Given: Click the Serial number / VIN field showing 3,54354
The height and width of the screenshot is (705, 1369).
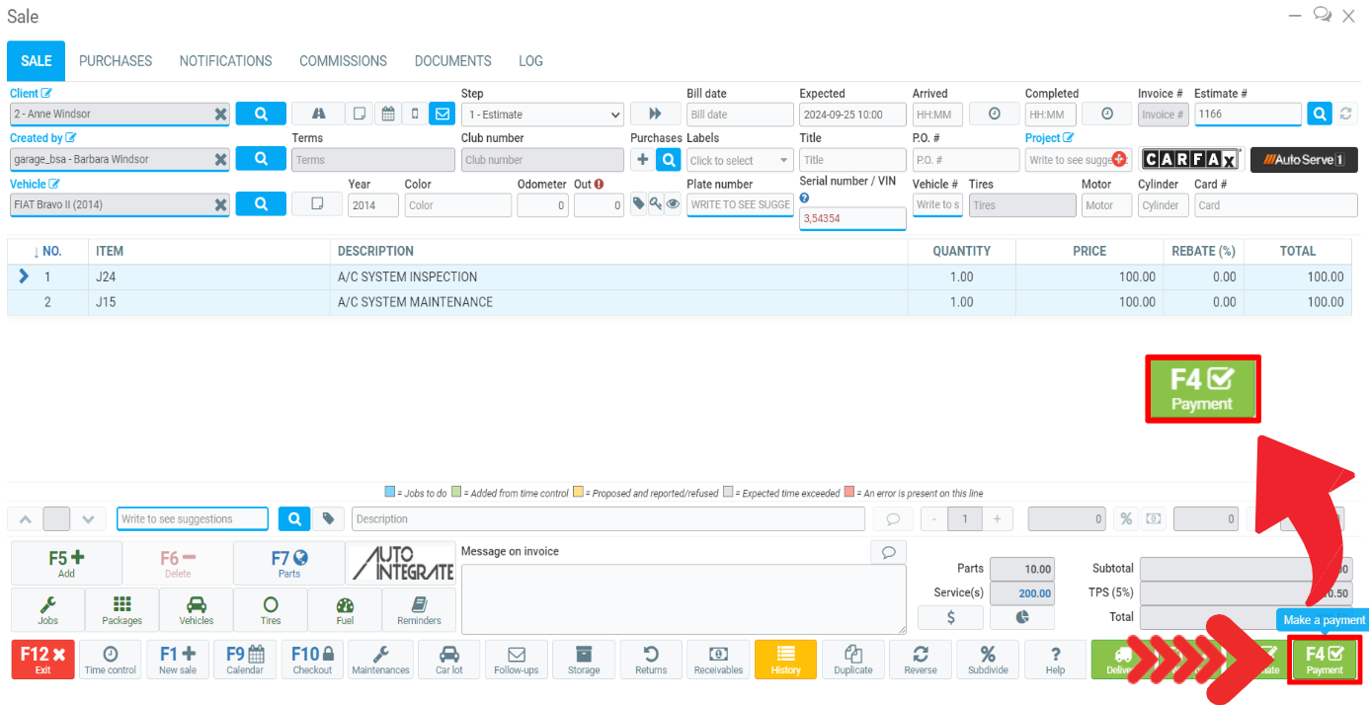Looking at the screenshot, I should (851, 215).
